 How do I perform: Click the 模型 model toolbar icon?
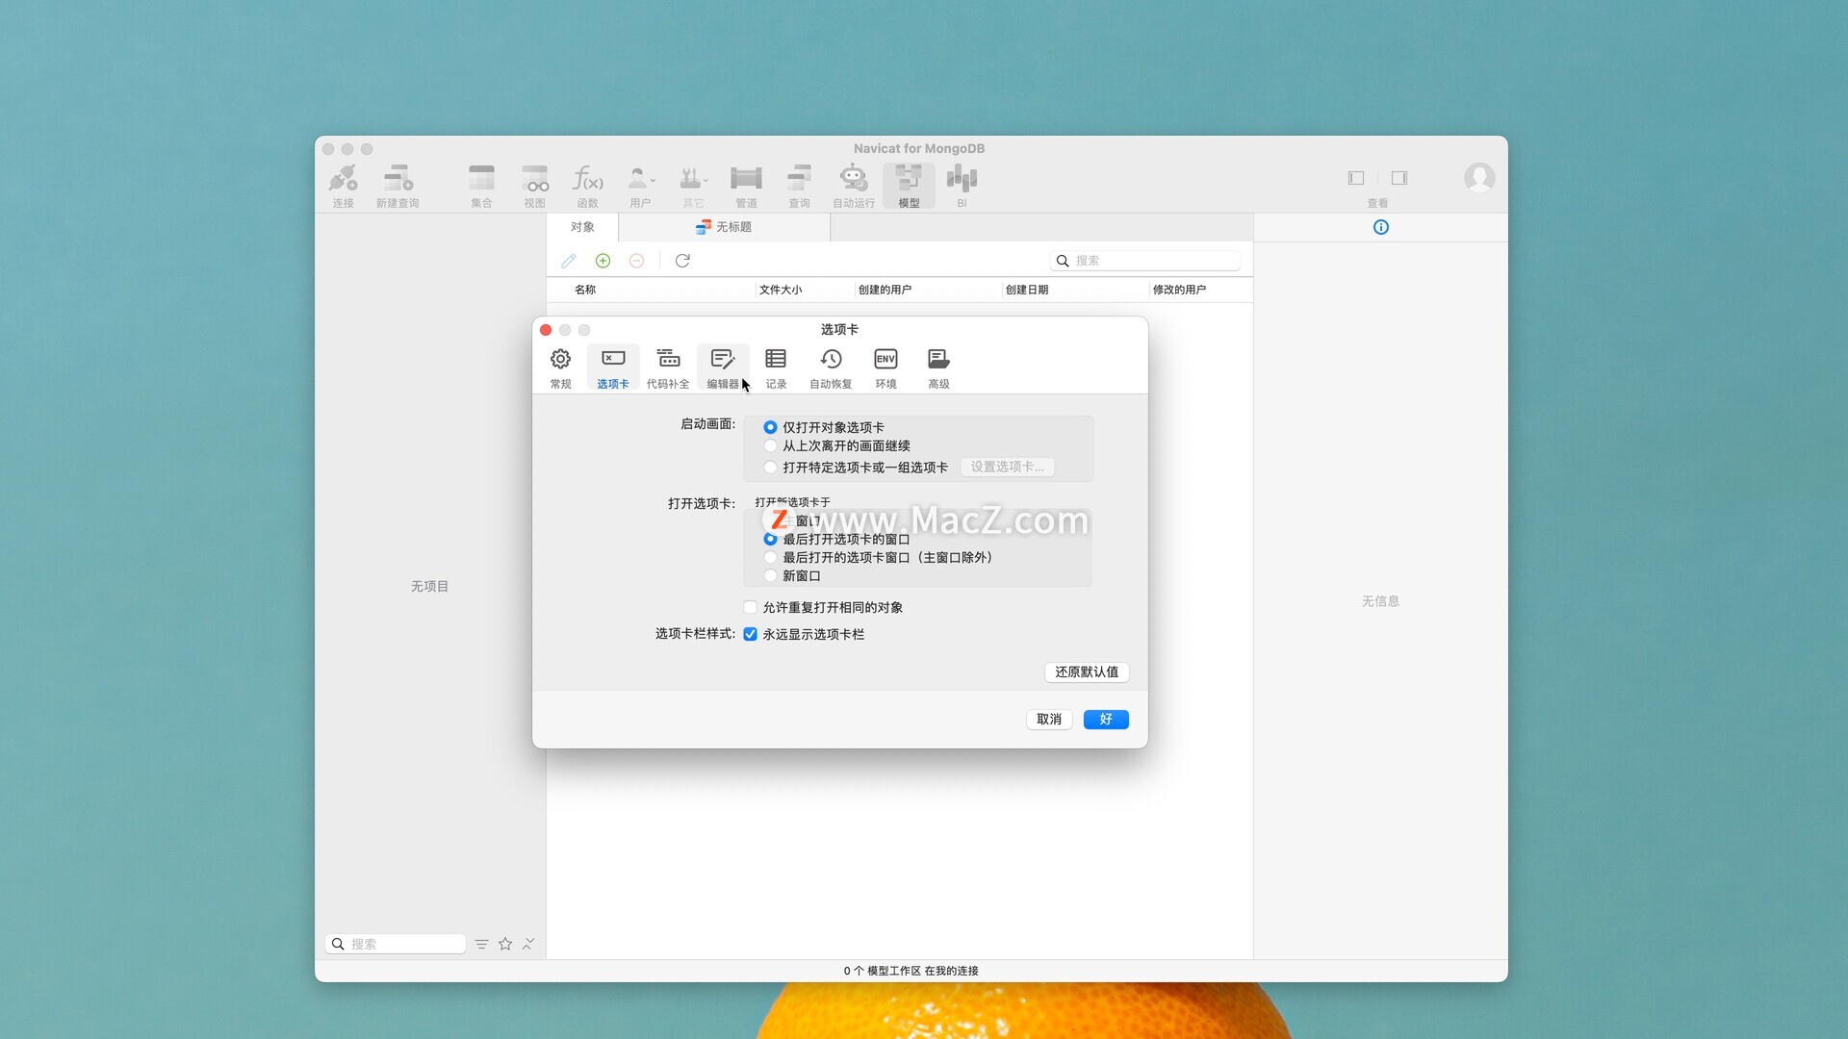[909, 186]
